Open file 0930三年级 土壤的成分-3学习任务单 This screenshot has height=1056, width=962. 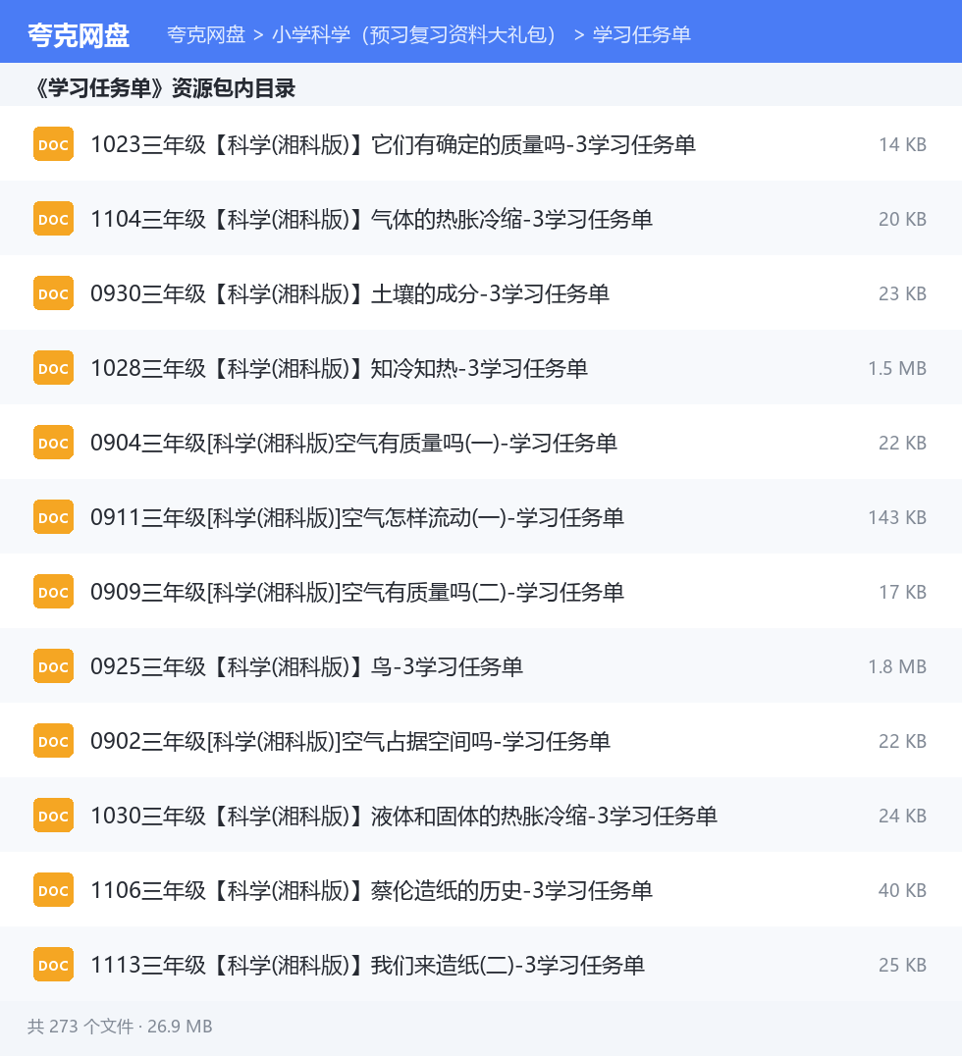click(350, 293)
